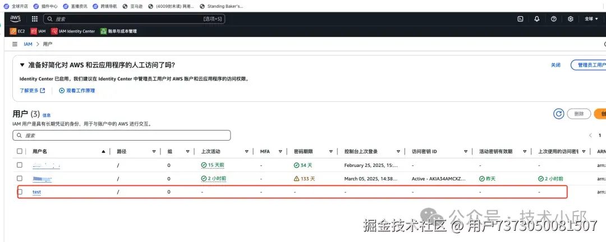Open the AWS home logo
The height and width of the screenshot is (242, 606).
[16, 18]
